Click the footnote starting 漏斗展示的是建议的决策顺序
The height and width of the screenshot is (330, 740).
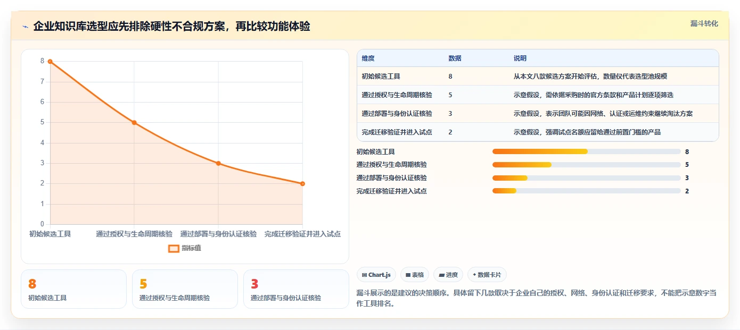[536, 299]
